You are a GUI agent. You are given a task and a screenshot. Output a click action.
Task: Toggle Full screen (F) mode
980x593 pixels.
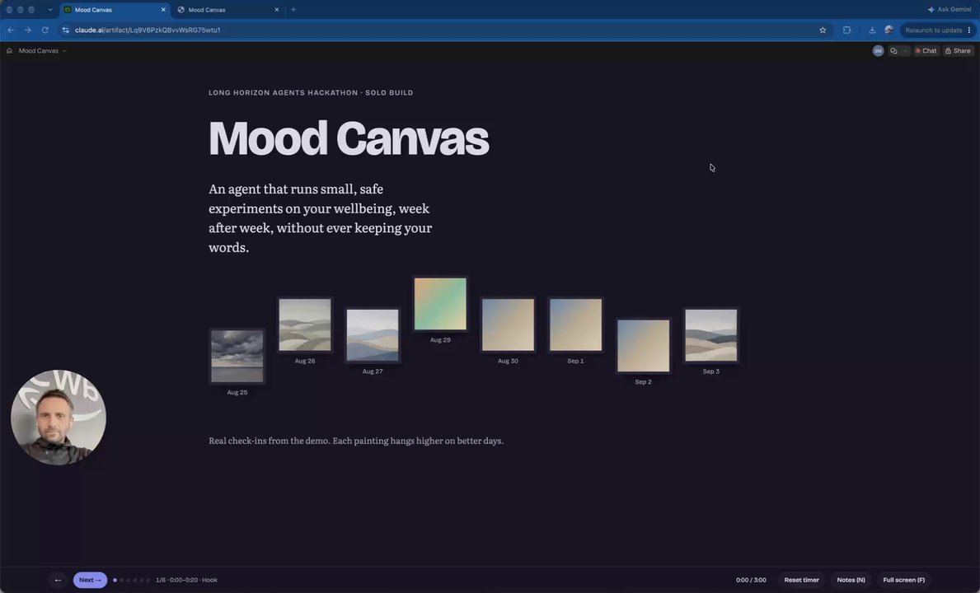(903, 580)
